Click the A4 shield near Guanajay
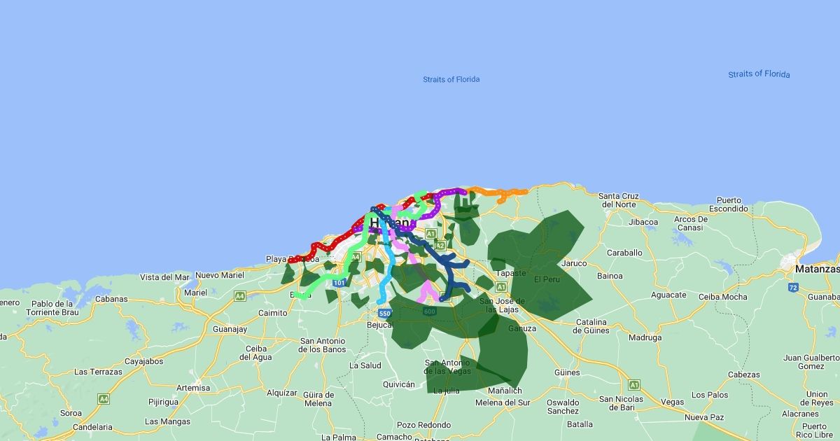 point(240,296)
